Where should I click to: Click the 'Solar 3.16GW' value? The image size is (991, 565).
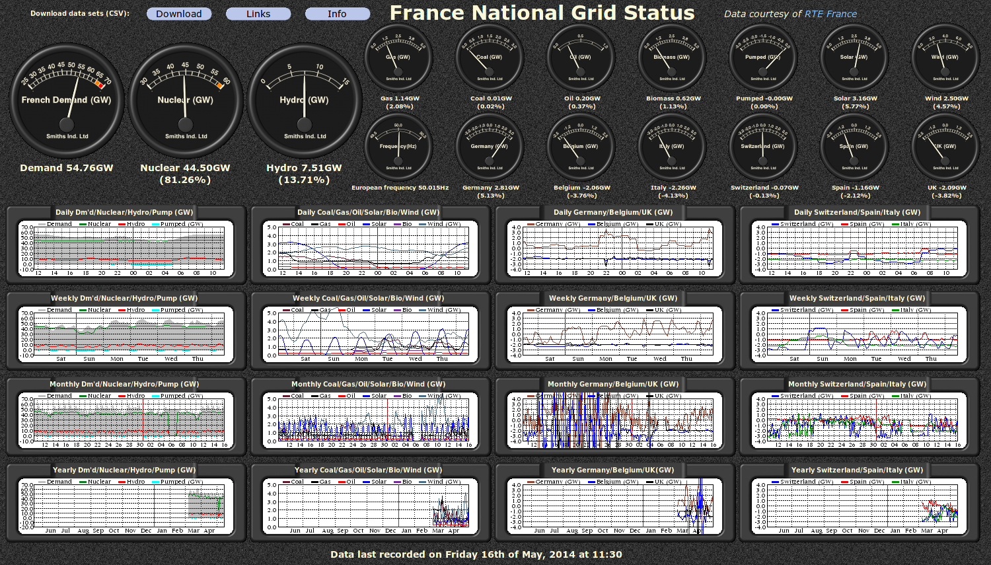856,98
